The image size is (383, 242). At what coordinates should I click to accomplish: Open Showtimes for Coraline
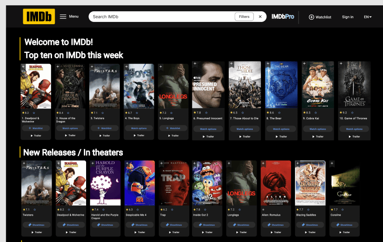[x=344, y=225]
